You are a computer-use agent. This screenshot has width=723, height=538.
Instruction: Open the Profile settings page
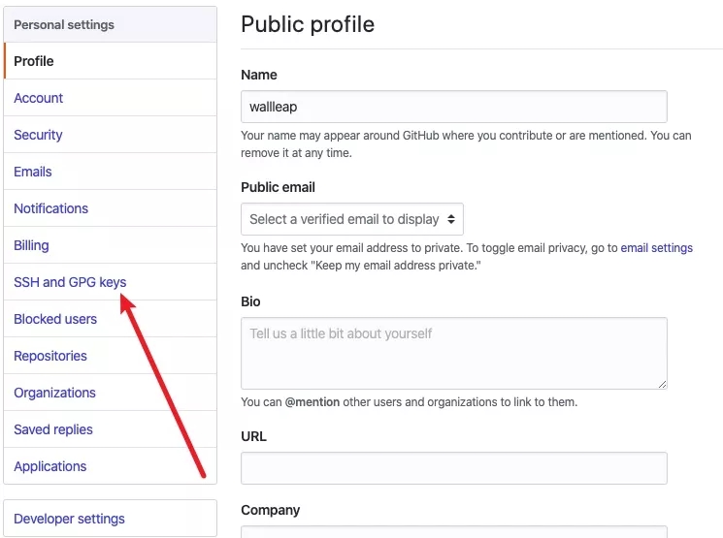(x=34, y=61)
